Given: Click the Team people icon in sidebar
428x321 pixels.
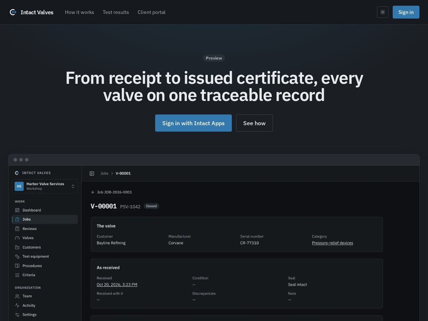Looking at the screenshot, I should click(17, 296).
